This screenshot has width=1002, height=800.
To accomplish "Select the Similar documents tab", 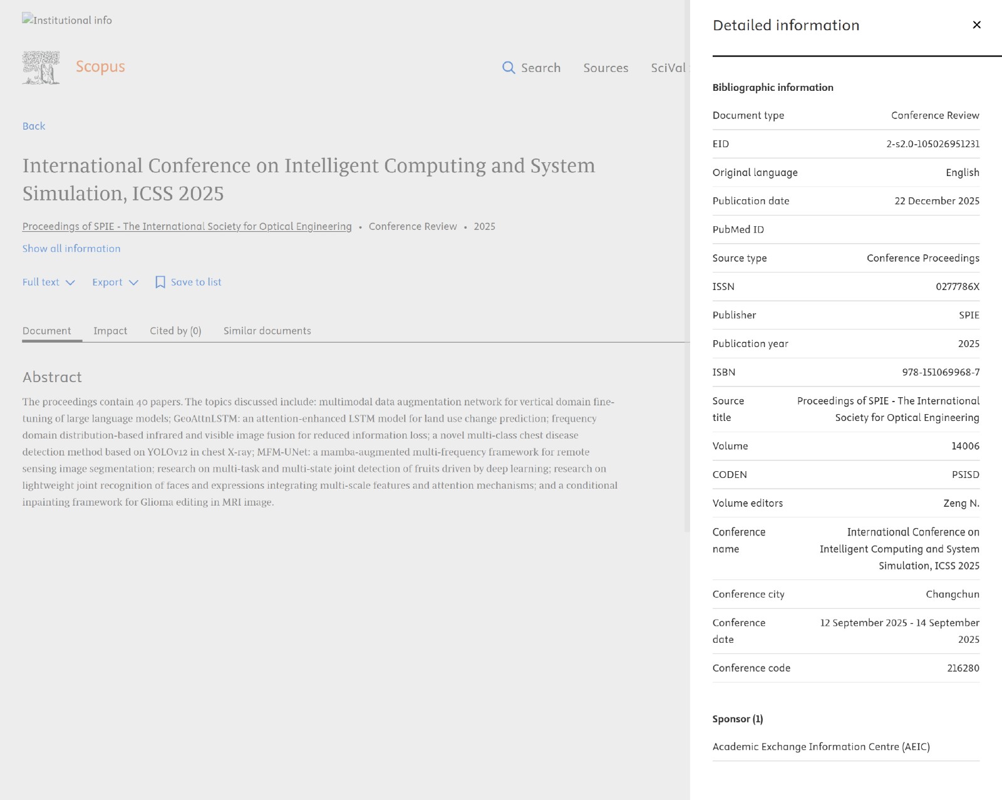I will click(x=267, y=331).
